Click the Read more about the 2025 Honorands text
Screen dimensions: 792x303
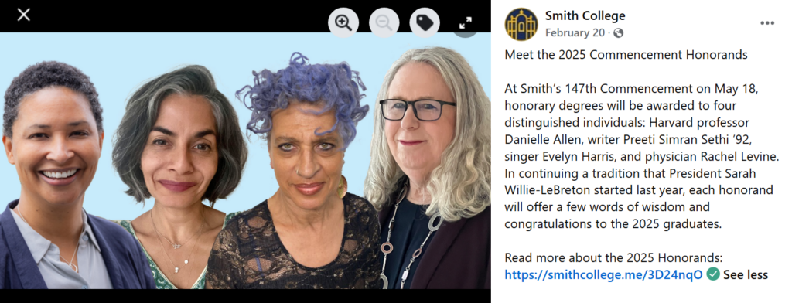[613, 257]
